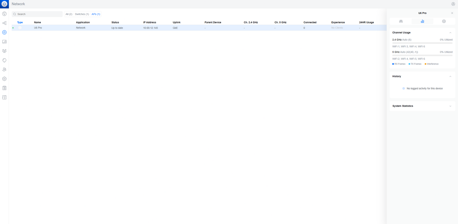Collapse the History section
This screenshot has height=224, width=458.
coord(450,76)
